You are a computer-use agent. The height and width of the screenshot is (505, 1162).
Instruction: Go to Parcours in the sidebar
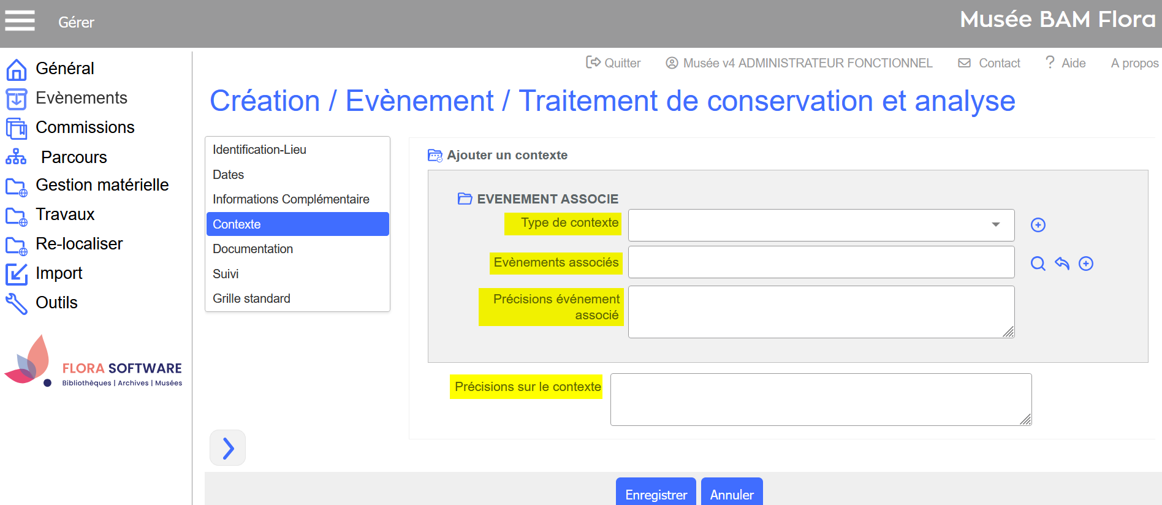click(74, 158)
